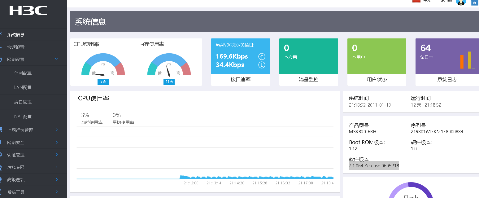Click the product model MSR830-6BHI
Viewport: 479px width, 198px height.
[x=363, y=132]
